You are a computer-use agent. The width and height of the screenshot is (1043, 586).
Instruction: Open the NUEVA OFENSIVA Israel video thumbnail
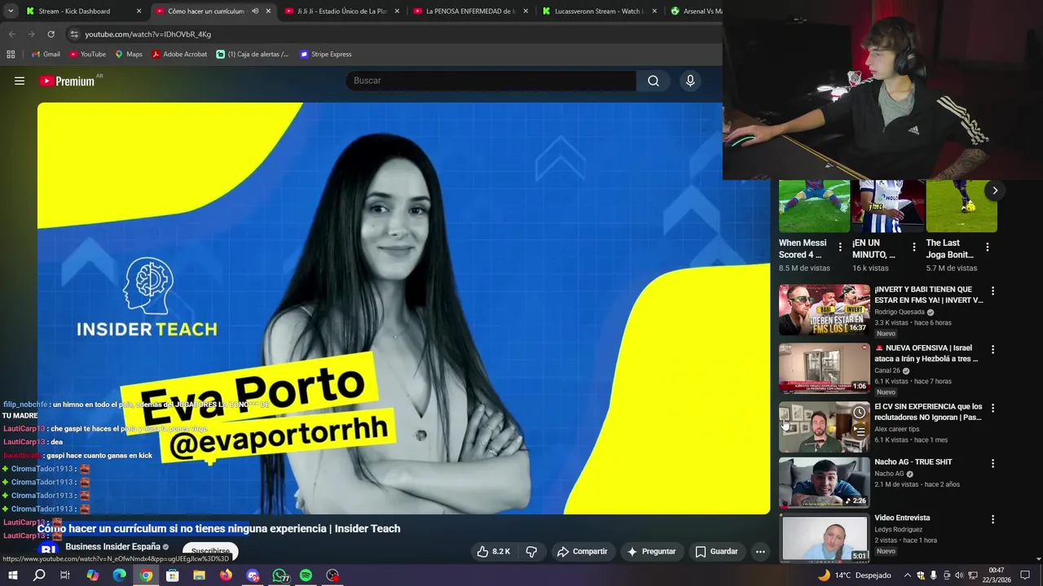coord(824,368)
